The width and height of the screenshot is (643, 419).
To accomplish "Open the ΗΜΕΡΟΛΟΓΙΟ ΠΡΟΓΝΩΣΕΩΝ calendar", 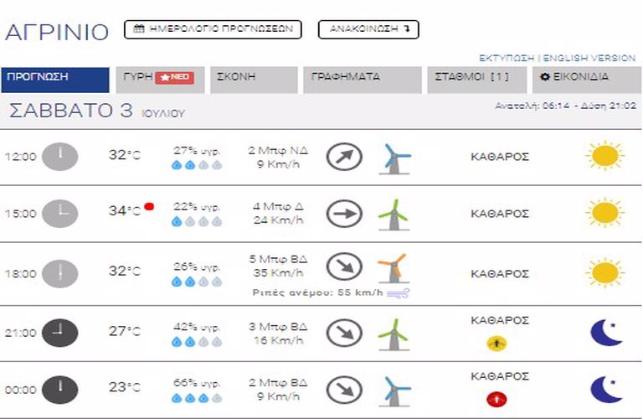I will click(213, 29).
